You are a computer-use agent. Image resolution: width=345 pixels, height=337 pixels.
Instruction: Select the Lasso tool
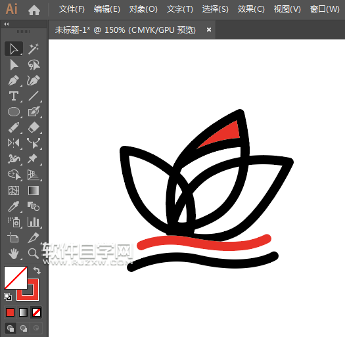click(x=34, y=65)
